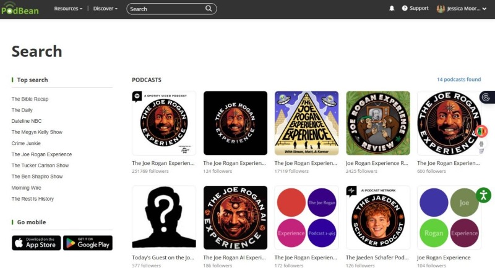
Task: Click the green accessibility icon
Action: coord(484,195)
